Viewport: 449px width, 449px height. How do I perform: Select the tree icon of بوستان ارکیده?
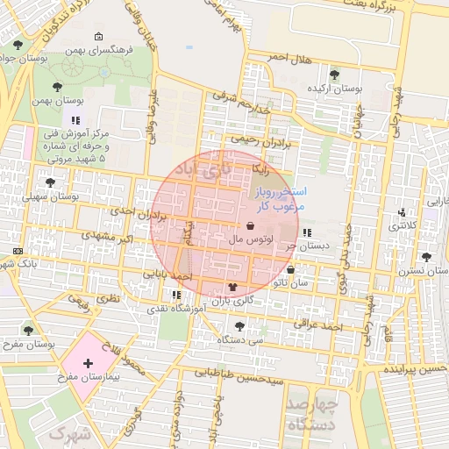pos(334,75)
